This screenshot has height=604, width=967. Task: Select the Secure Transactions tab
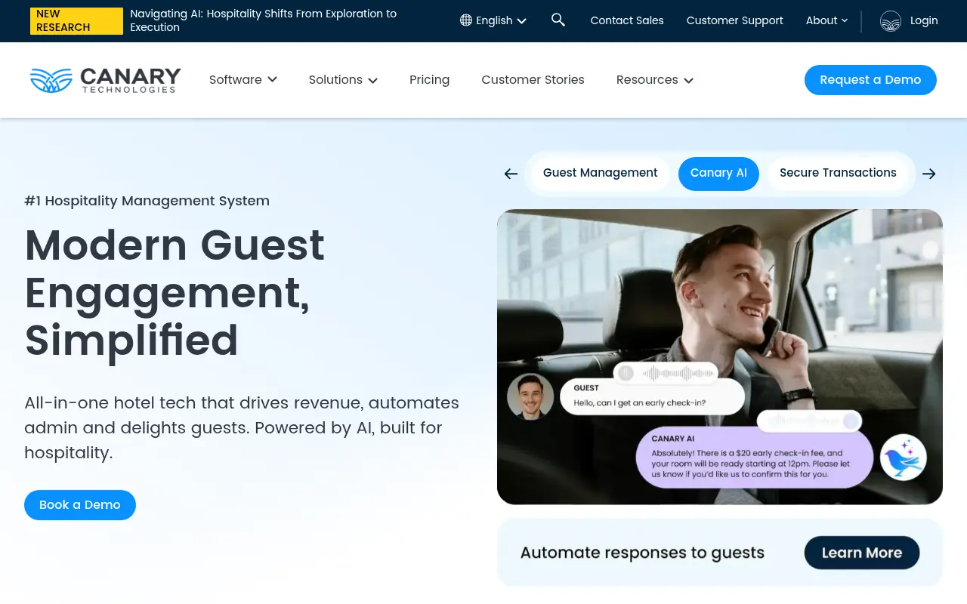click(838, 173)
